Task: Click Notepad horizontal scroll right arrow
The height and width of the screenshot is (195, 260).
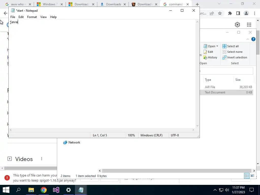Action: pyautogui.click(x=193, y=130)
